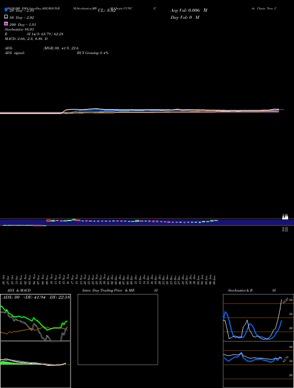Screen dimensions: 294x388
Task: Click the white 50 Day legend swatch
Action: [x=6, y=16]
